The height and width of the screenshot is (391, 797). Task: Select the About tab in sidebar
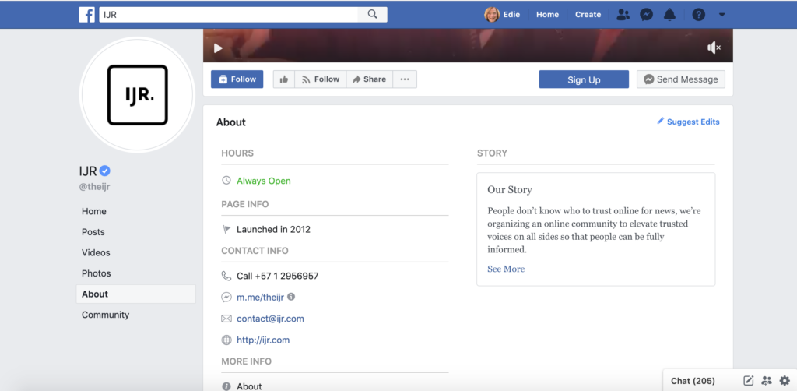pyautogui.click(x=135, y=294)
